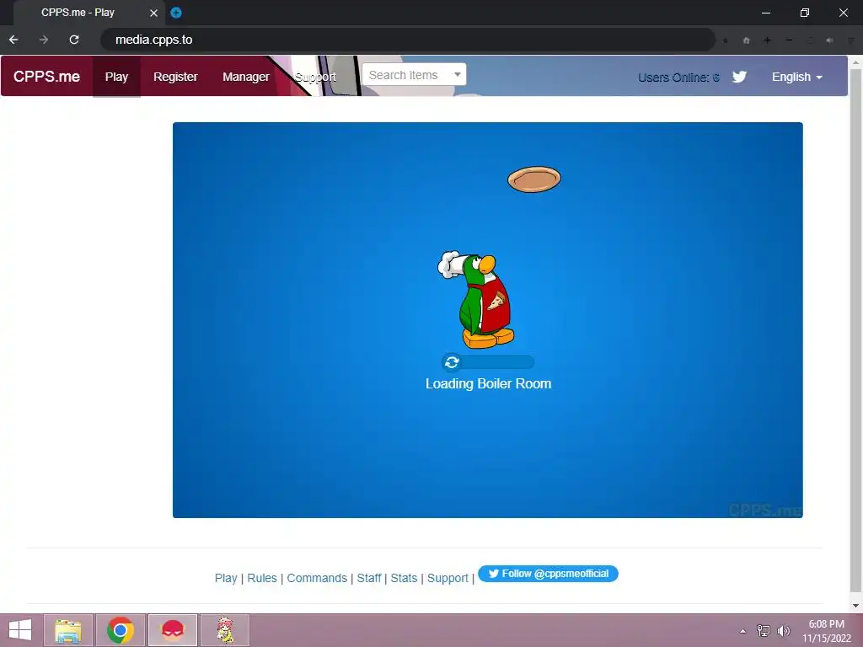Click the star icon next to the address bar
This screenshot has height=647, width=863.
pyautogui.click(x=726, y=40)
